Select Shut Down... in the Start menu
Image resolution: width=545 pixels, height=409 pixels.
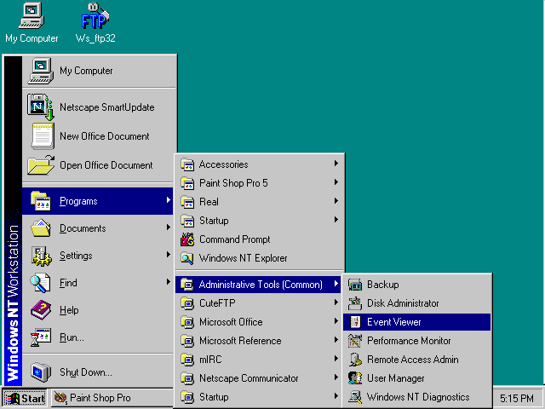(x=98, y=372)
